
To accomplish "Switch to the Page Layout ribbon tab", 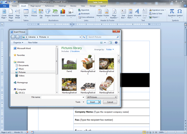I will pyautogui.click(x=36, y=6).
